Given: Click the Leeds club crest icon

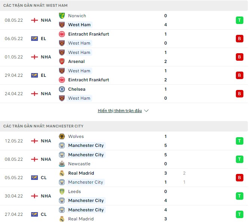Looking at the screenshot, I should pos(62,192).
